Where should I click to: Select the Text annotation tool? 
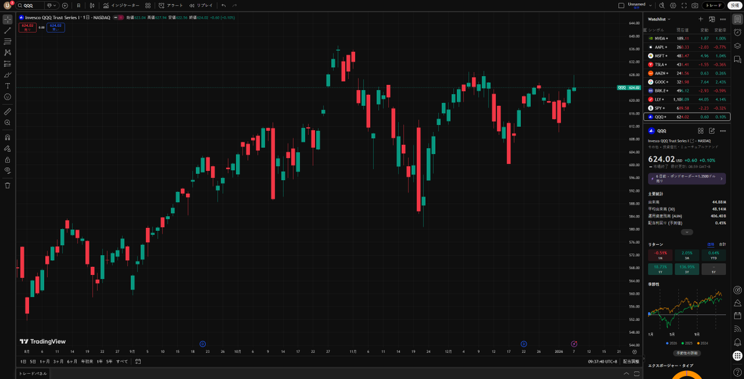[7, 86]
